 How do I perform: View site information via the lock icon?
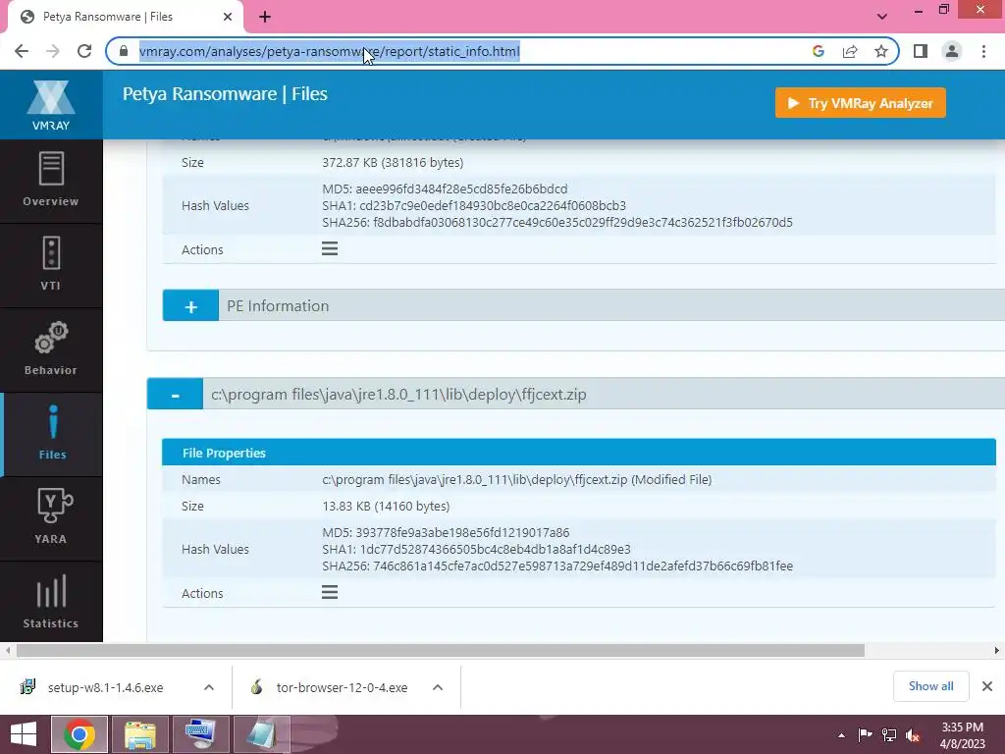pos(124,51)
